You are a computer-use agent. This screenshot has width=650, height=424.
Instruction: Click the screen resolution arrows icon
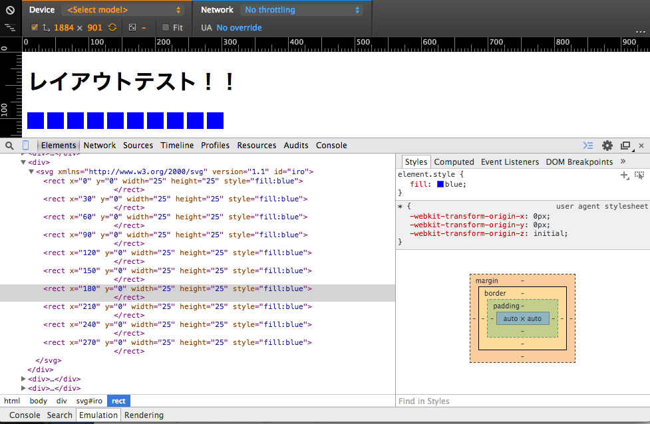click(46, 28)
